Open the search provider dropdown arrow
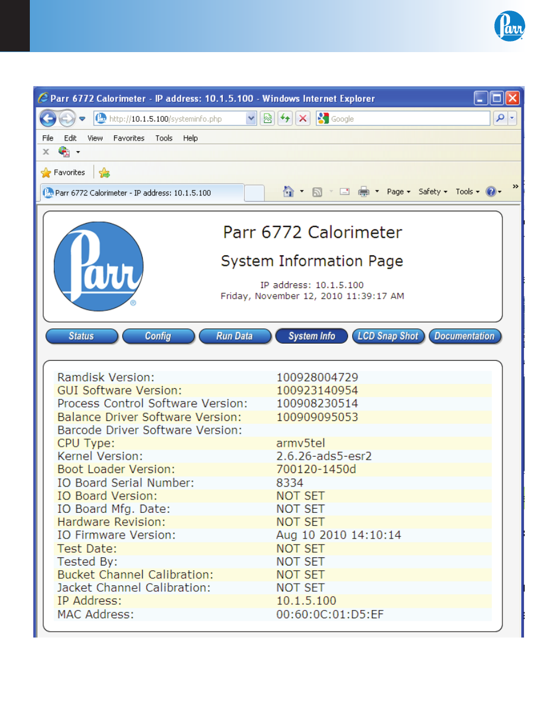Screen dimensions: 558x723 pyautogui.click(x=512, y=118)
